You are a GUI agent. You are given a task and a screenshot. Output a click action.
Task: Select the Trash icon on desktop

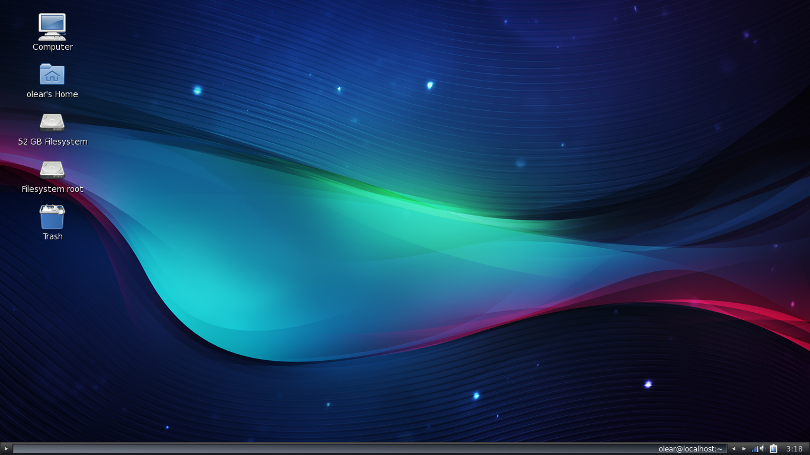click(x=52, y=217)
